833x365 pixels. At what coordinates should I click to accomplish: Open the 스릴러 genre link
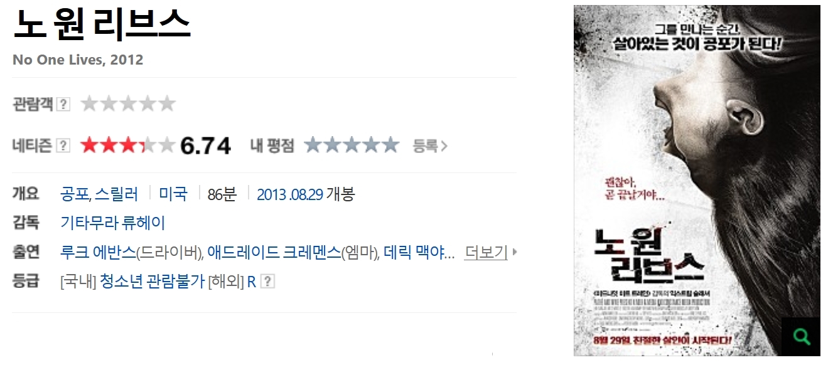point(116,194)
